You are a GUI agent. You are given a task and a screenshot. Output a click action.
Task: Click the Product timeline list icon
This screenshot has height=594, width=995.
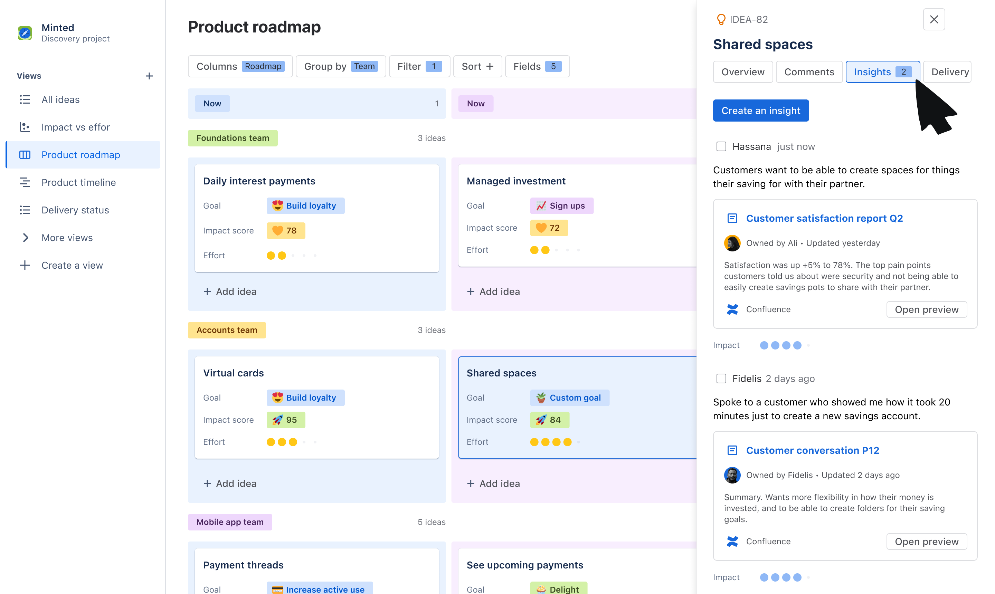(25, 182)
